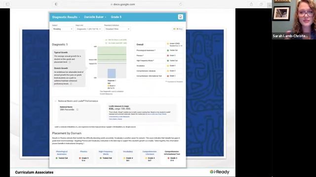Image resolution: width=316 pixels, height=177 pixels.
Task: Open the Find a Book, Lexile link
Action: point(115,119)
